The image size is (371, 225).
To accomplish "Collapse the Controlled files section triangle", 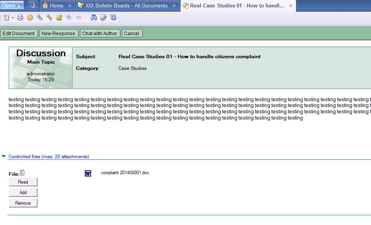I will (4, 157).
